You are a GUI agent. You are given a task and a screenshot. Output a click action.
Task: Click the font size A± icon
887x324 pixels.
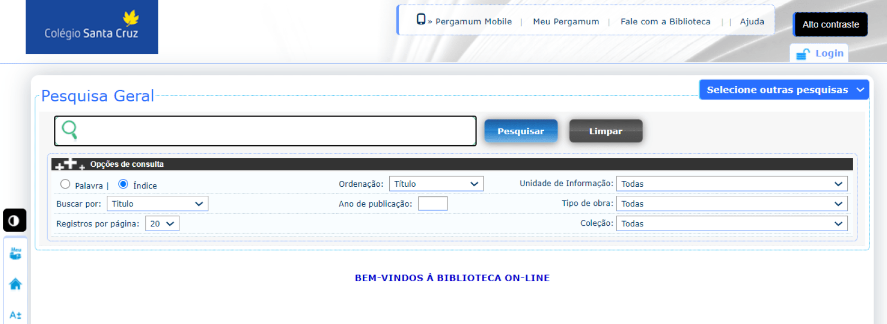click(x=15, y=315)
